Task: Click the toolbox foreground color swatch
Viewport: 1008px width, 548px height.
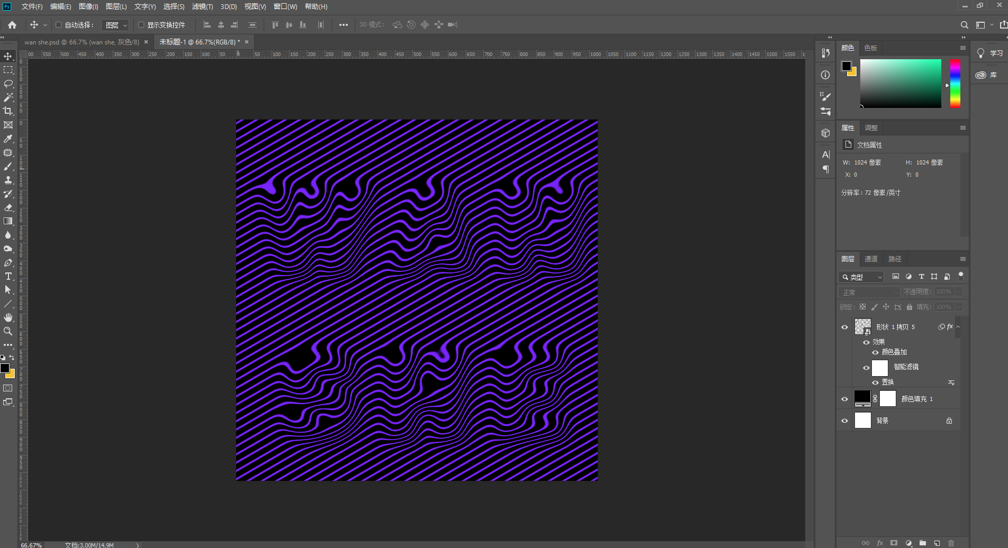Action: click(5, 368)
